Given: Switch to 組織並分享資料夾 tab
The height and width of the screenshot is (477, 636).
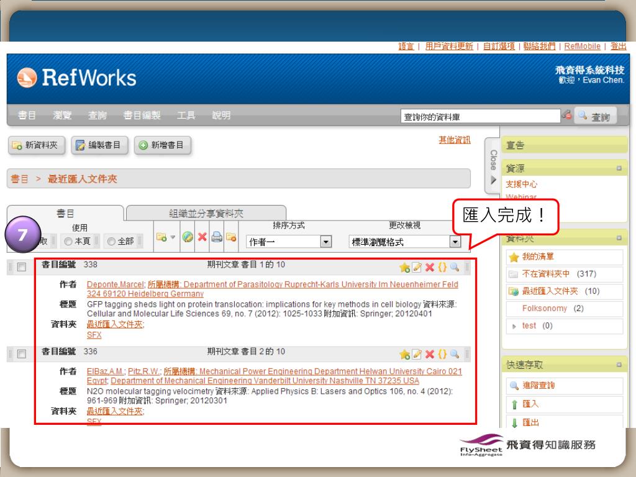Looking at the screenshot, I should [206, 213].
